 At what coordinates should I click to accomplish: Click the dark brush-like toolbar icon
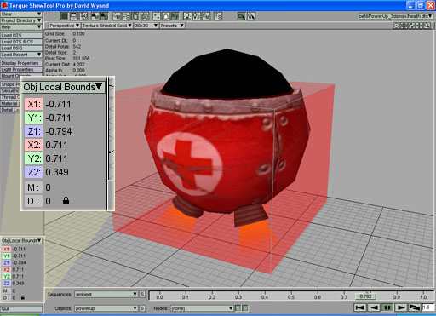point(242,16)
